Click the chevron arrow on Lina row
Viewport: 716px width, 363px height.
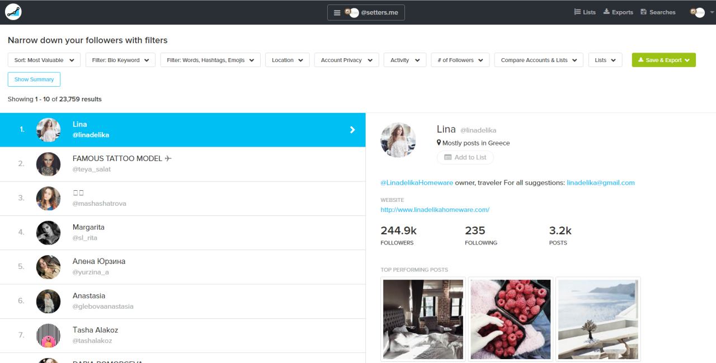point(352,130)
